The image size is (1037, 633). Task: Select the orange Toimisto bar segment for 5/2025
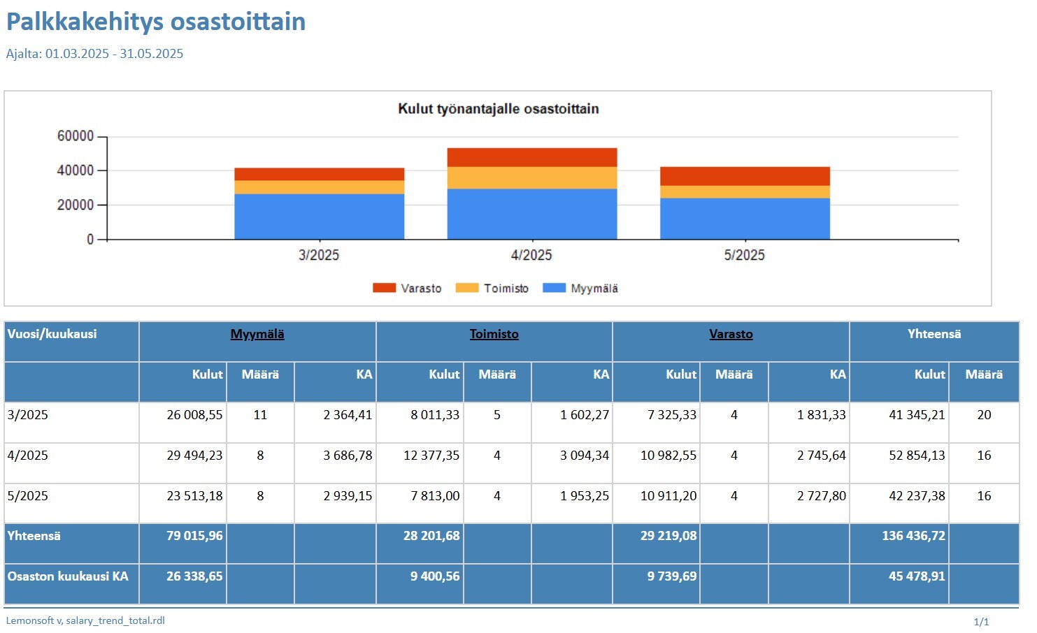point(745,192)
